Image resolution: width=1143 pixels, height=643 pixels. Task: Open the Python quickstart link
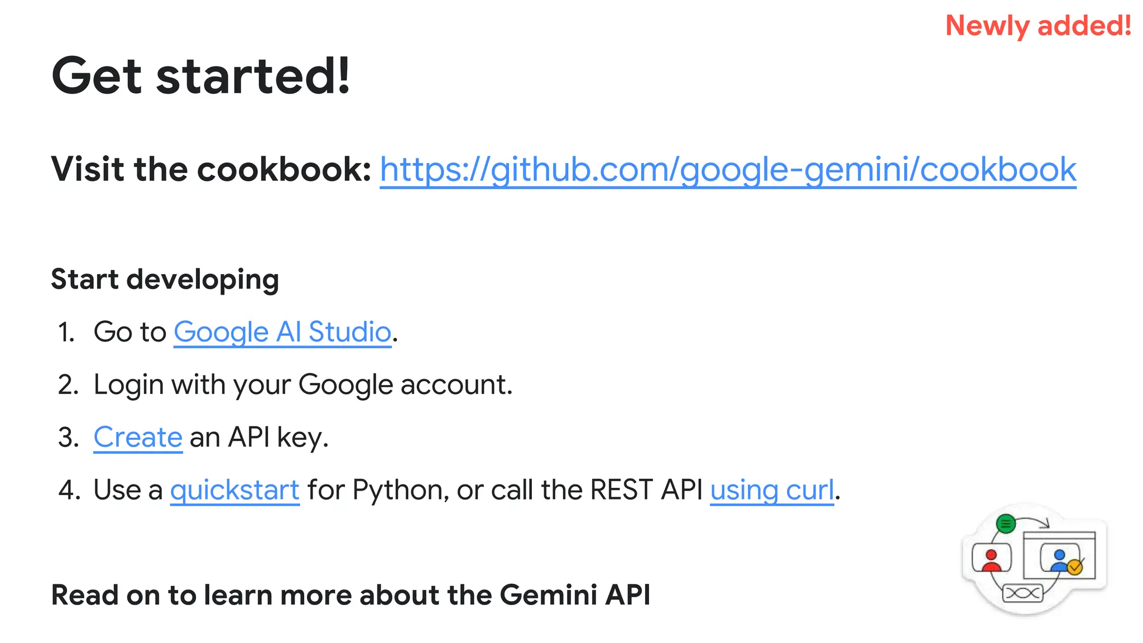click(235, 490)
